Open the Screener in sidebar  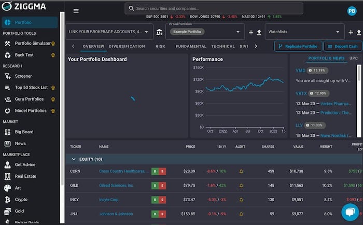point(30,76)
